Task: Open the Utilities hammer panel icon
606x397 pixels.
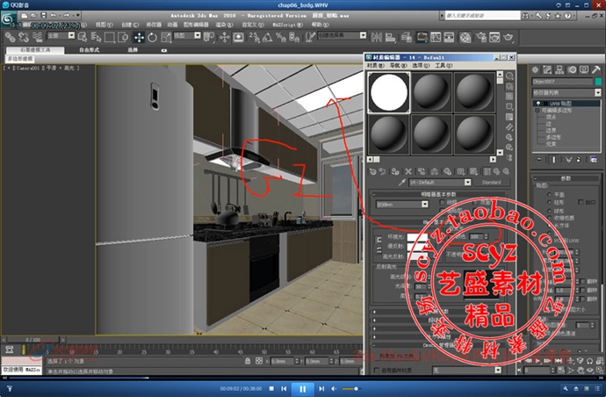Action: (x=596, y=70)
